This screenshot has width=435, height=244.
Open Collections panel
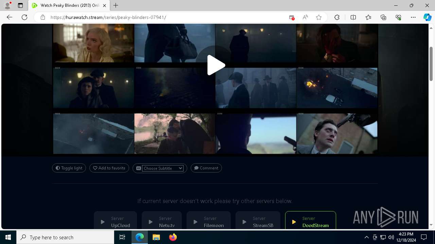pos(383,17)
